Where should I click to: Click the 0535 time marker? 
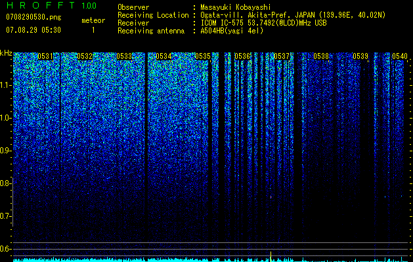[x=203, y=56]
